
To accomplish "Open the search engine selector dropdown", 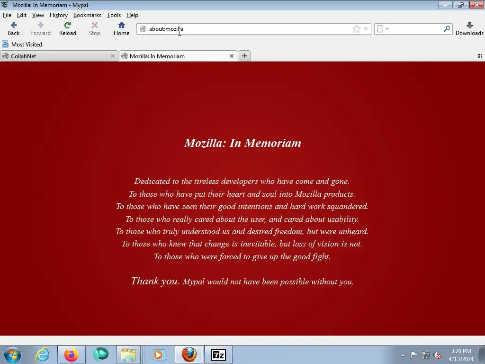I will 383,29.
